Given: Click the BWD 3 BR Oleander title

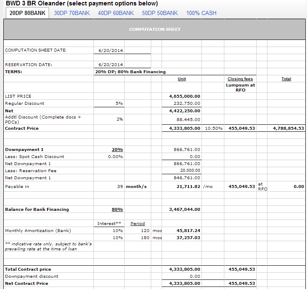Looking at the screenshot, I should point(82,3).
